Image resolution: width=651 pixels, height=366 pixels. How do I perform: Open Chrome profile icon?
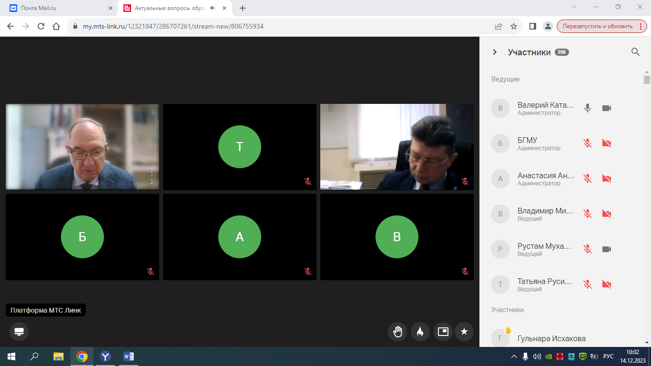coord(548,26)
